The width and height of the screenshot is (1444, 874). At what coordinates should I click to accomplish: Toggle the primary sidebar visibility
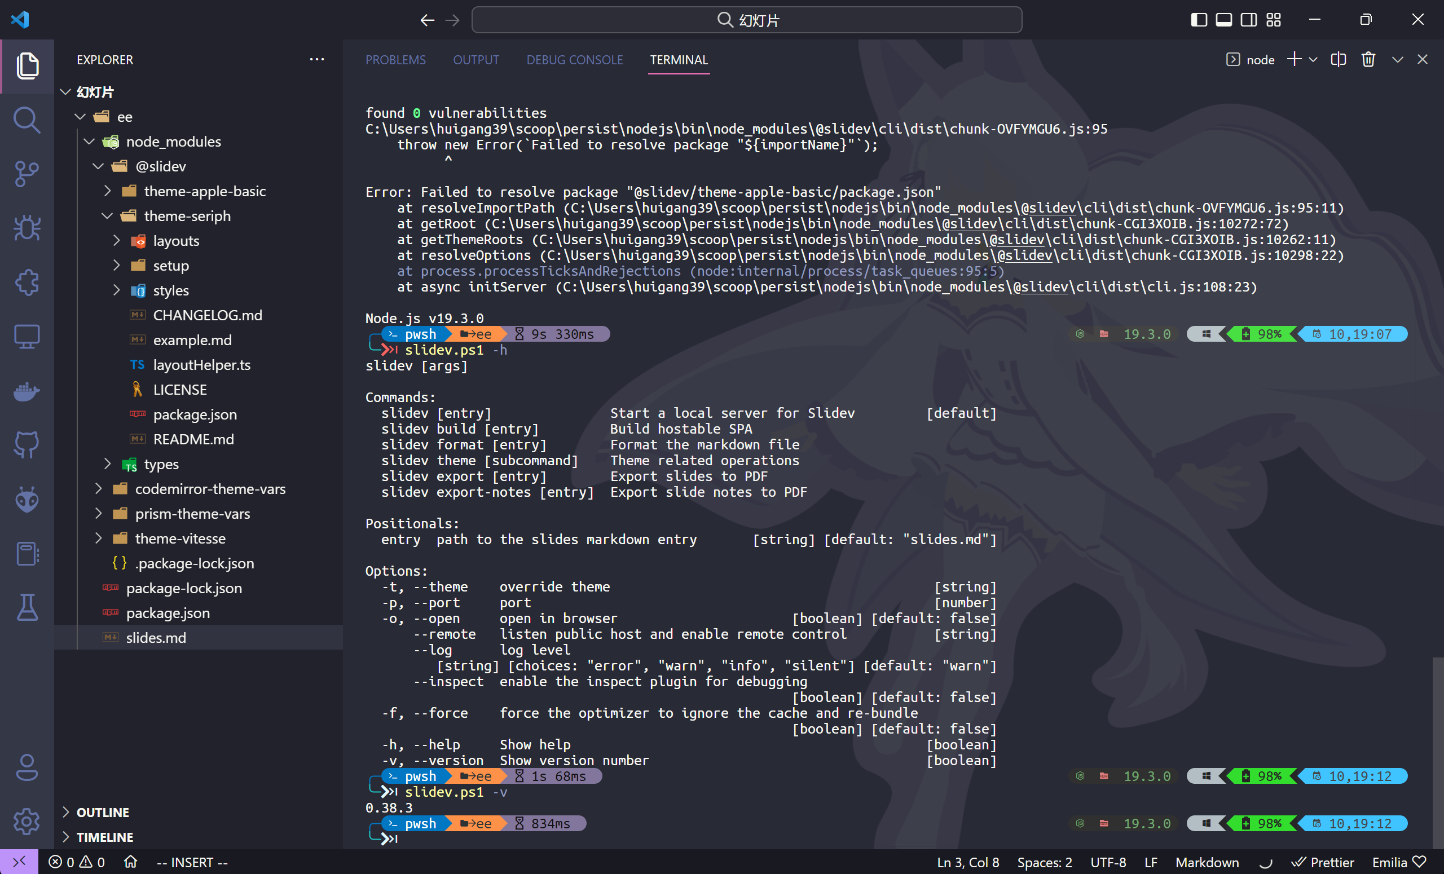pyautogui.click(x=1199, y=19)
